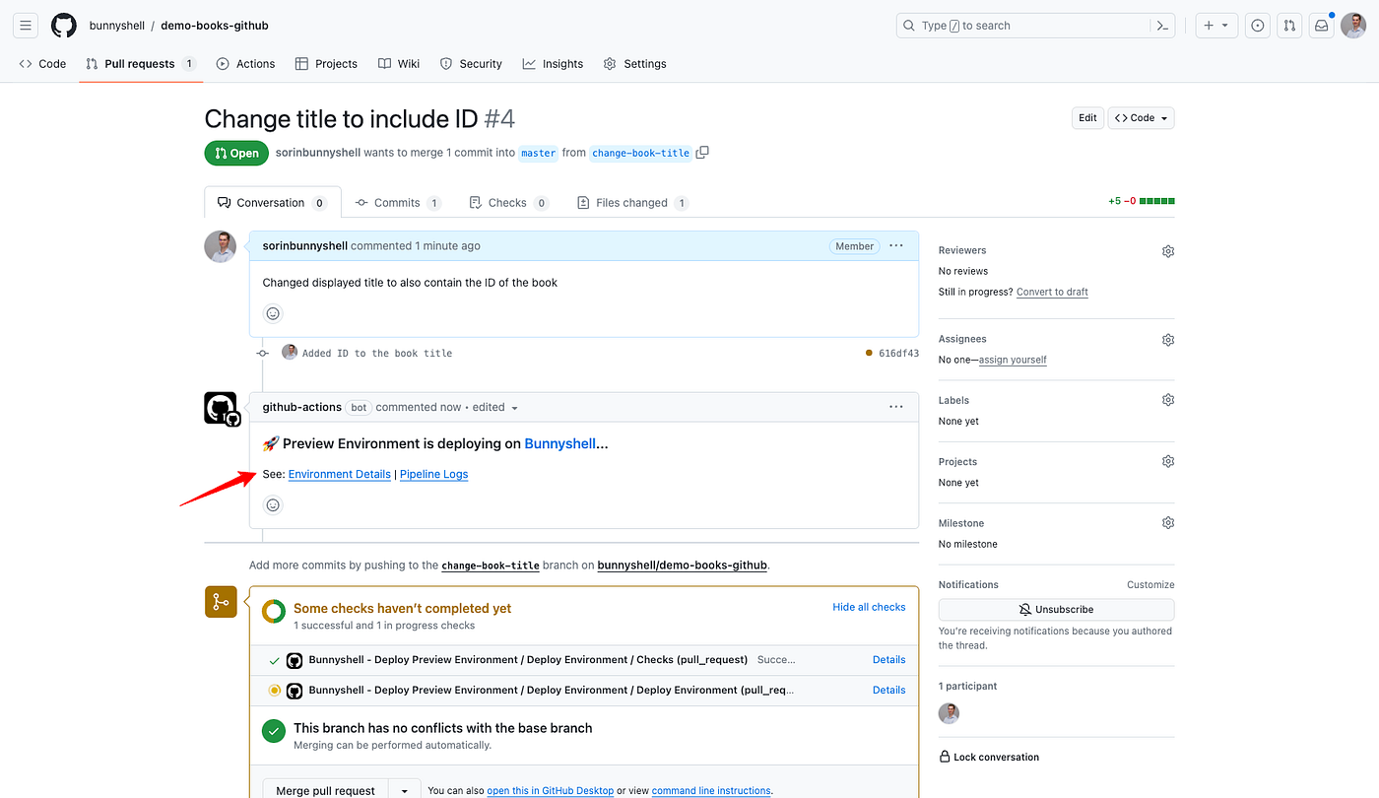This screenshot has height=798, width=1379.
Task: Click Merge pull request button
Action: [326, 790]
